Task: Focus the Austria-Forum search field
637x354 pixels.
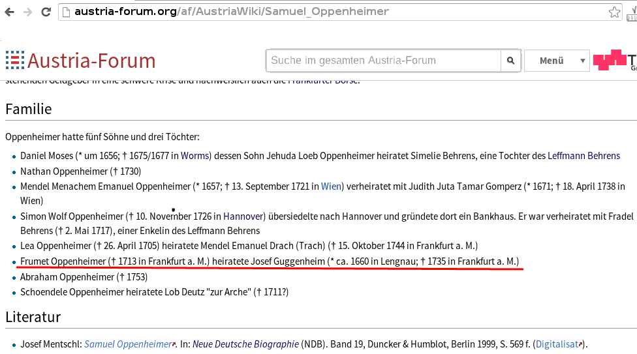Action: (x=384, y=61)
